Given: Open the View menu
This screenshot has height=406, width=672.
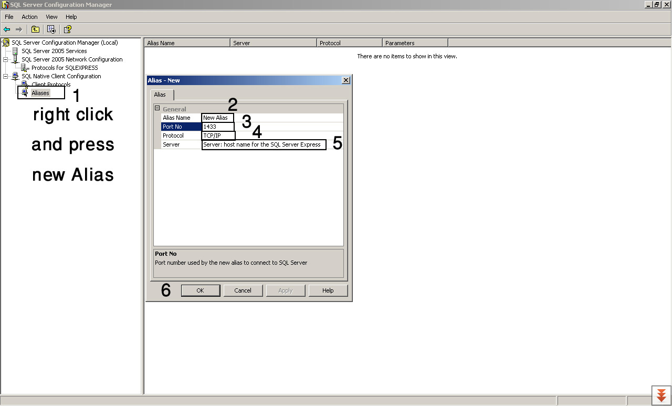Looking at the screenshot, I should point(51,17).
